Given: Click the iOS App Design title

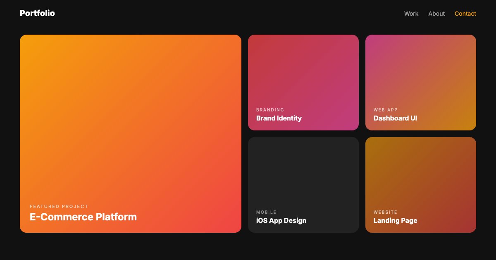Looking at the screenshot, I should [281, 220].
